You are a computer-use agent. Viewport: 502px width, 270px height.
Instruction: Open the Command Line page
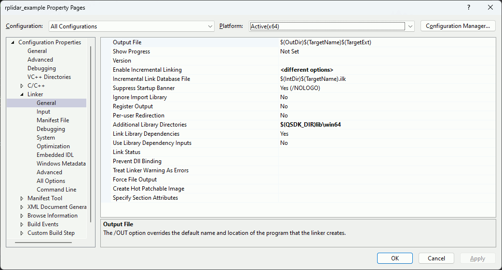[56, 190]
